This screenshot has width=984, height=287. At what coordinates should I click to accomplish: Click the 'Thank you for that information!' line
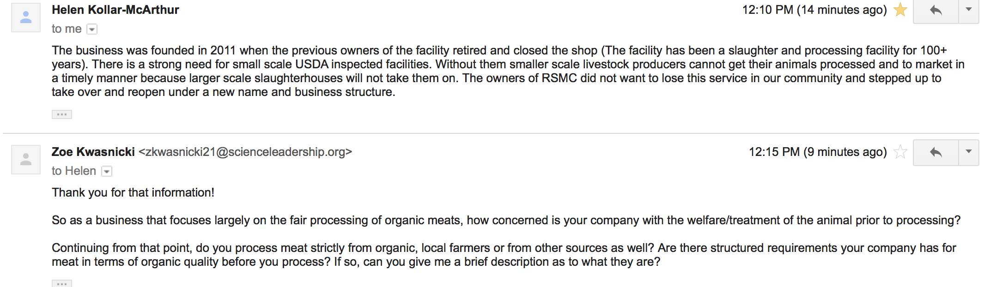tap(133, 192)
